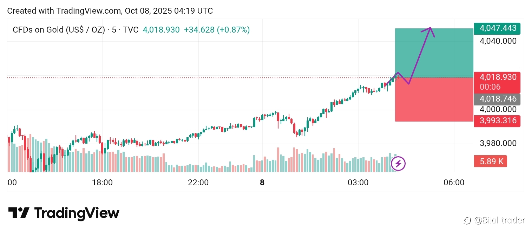Click the TradingView wordmark text
The width and height of the screenshot is (531, 234).
pos(77,213)
